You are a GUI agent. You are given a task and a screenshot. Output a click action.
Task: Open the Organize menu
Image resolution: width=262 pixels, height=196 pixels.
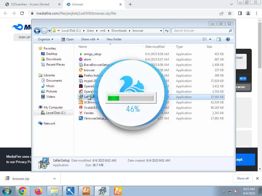pyautogui.click(x=46, y=39)
